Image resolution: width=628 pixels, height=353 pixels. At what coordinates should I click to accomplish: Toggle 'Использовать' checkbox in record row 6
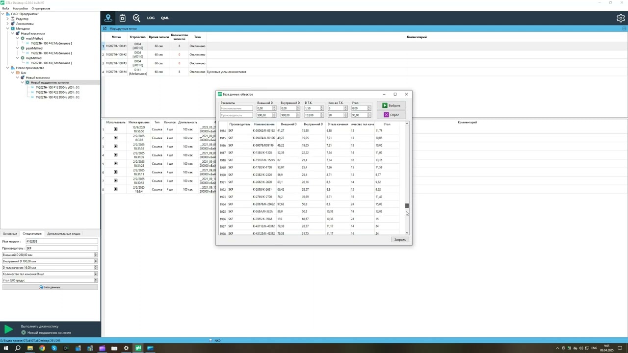116,172
